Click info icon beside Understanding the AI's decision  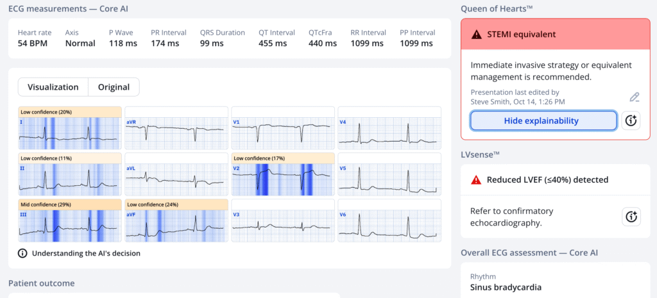point(22,253)
